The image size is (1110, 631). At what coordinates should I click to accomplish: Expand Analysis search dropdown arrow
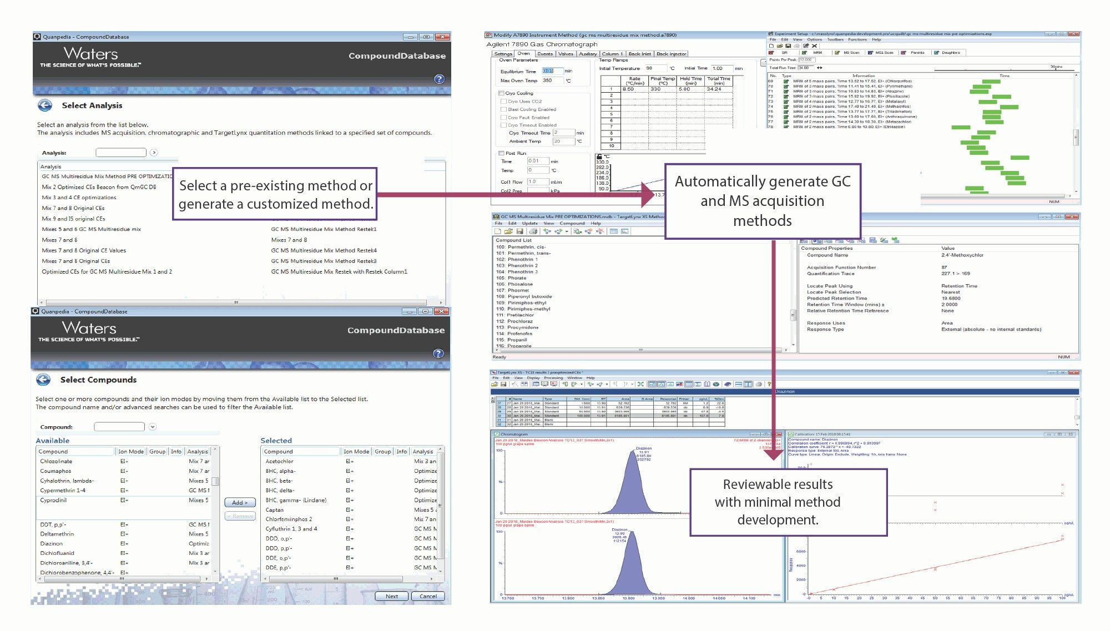click(x=154, y=153)
